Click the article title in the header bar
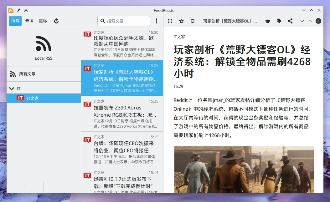Image resolution: width=330 pixels, height=202 pixels. click(230, 21)
